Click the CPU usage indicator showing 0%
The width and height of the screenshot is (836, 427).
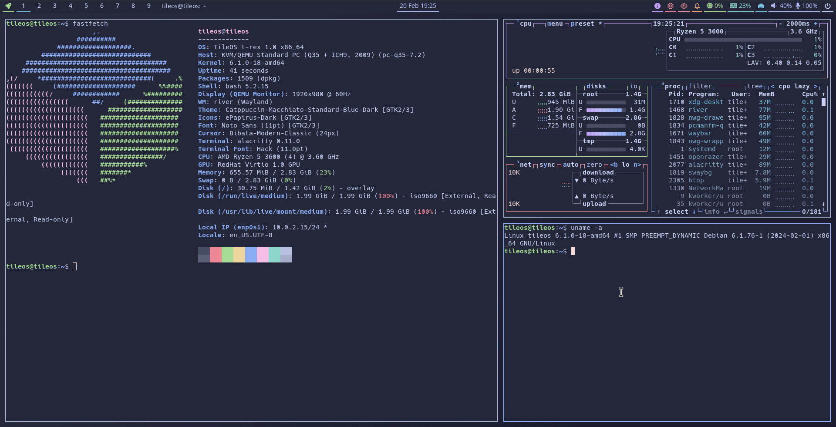click(x=715, y=6)
